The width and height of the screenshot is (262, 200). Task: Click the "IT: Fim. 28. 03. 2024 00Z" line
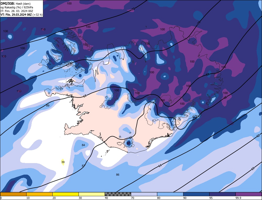click(17, 11)
